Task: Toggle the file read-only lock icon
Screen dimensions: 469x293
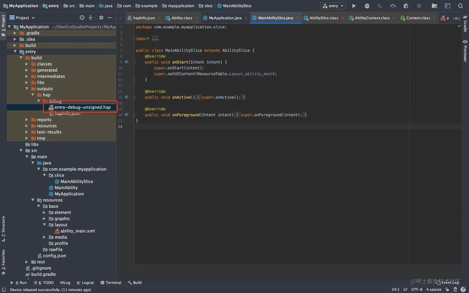Action: pyautogui.click(x=447, y=289)
